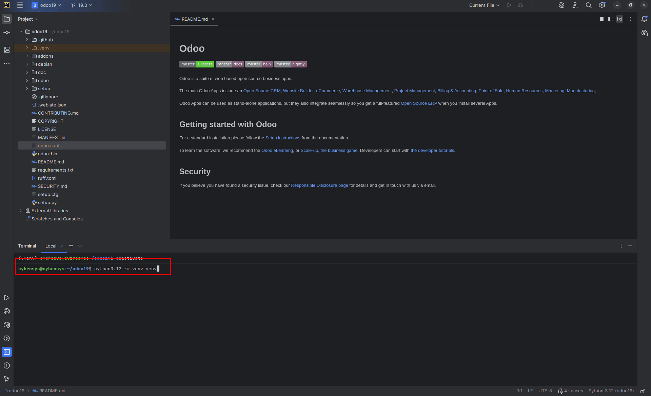Open the Structure tool window
The image size is (651, 396).
(7, 50)
